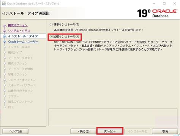
Task: Open the システム・クラス step link
Action: pyautogui.click(x=19, y=31)
